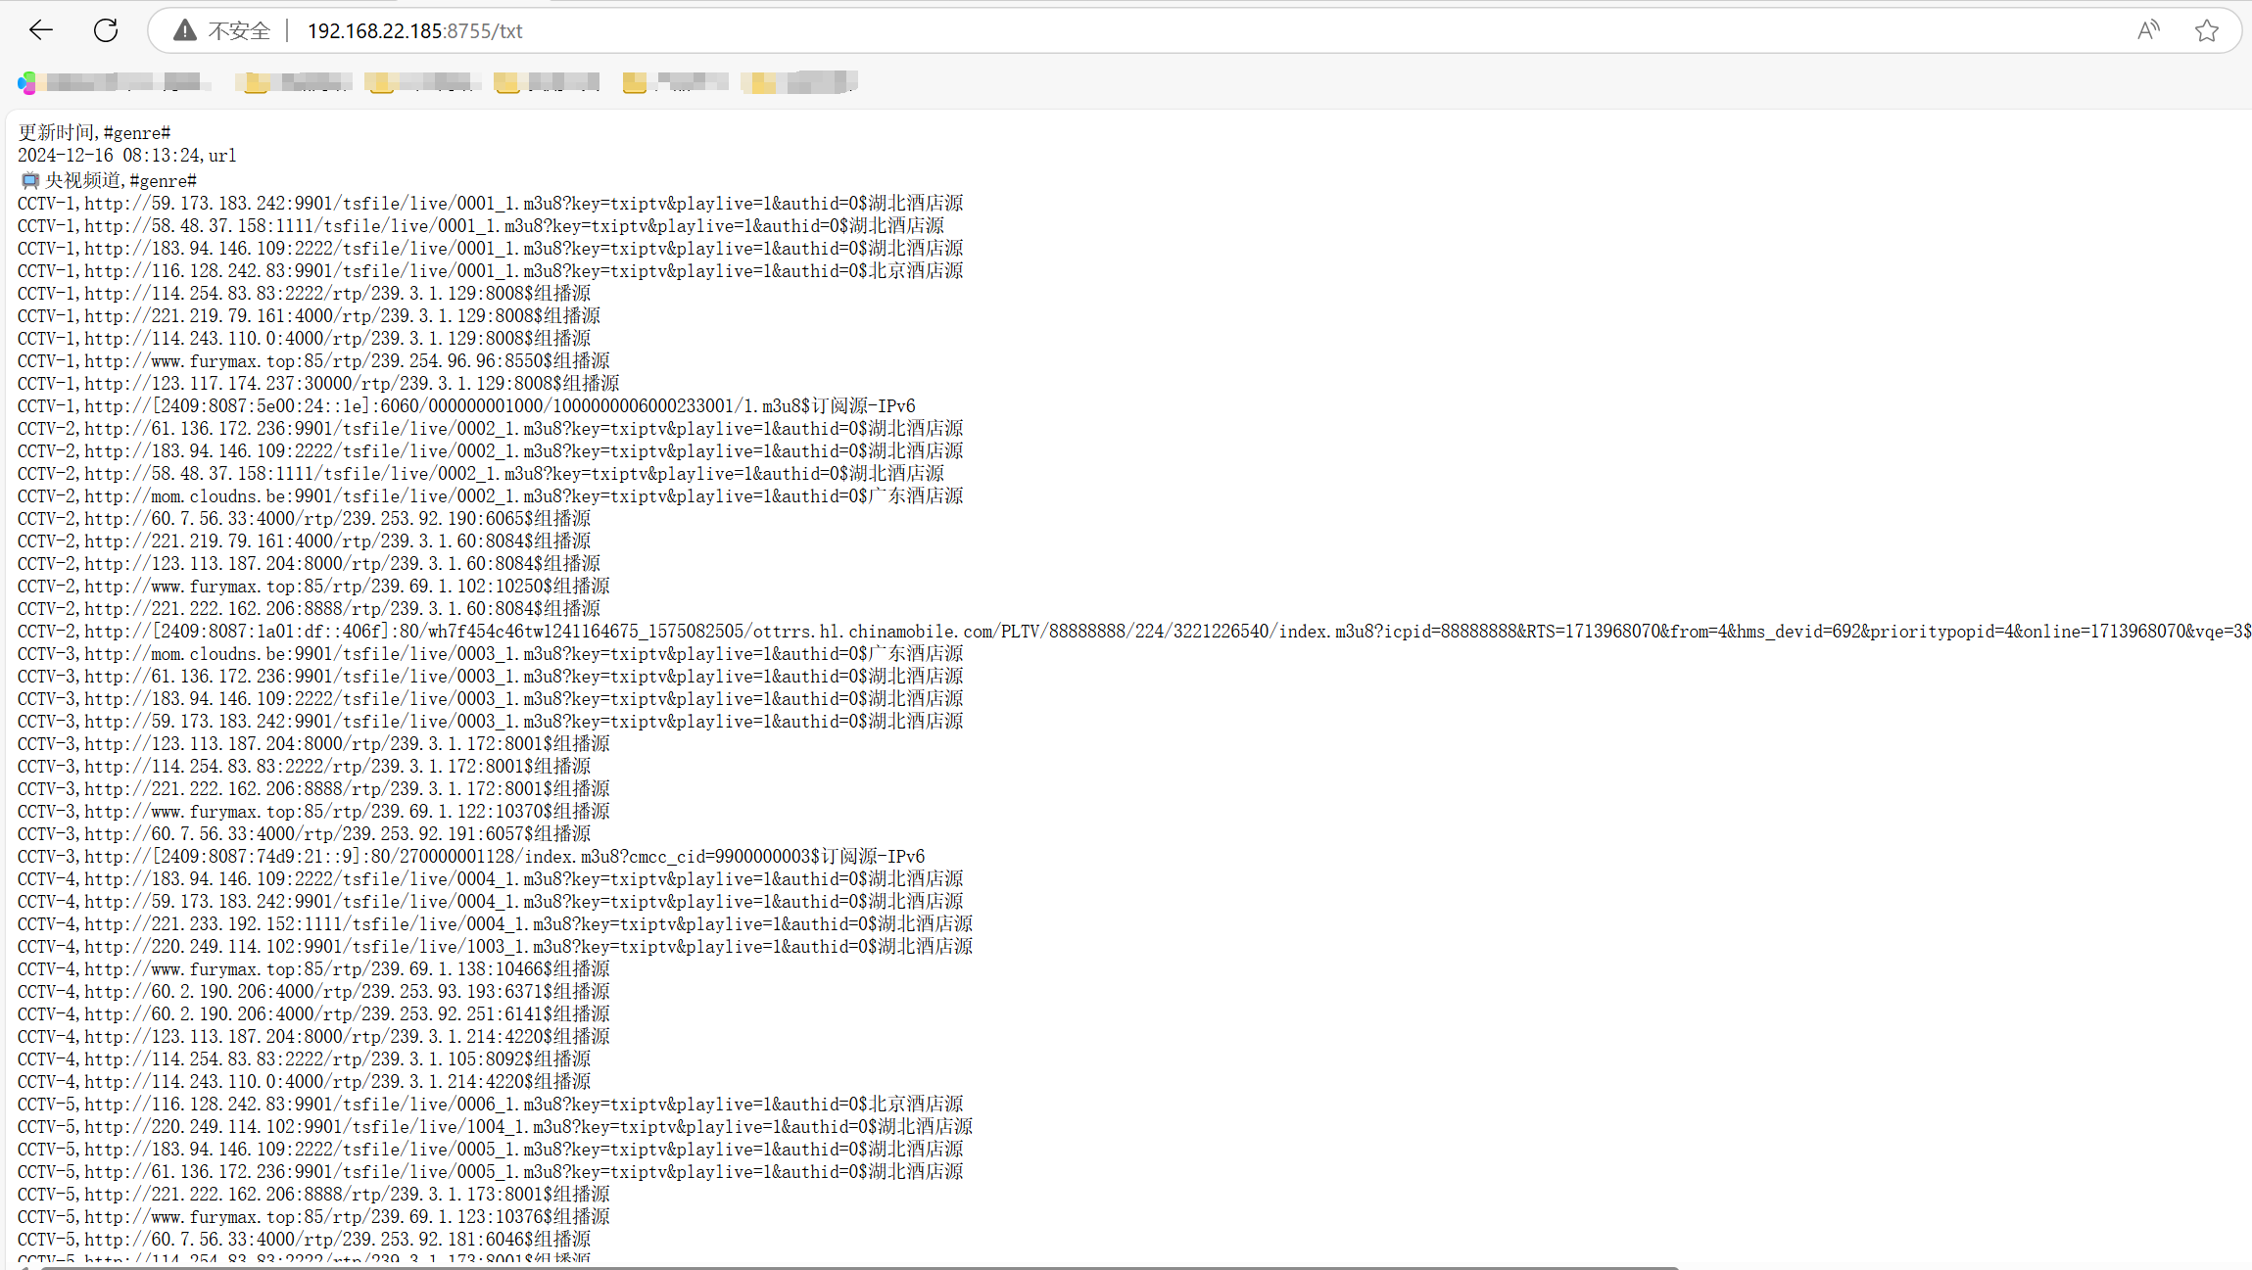
Task: Click the CCTV-1 订阅源-IPv6 entry
Action: coord(466,405)
